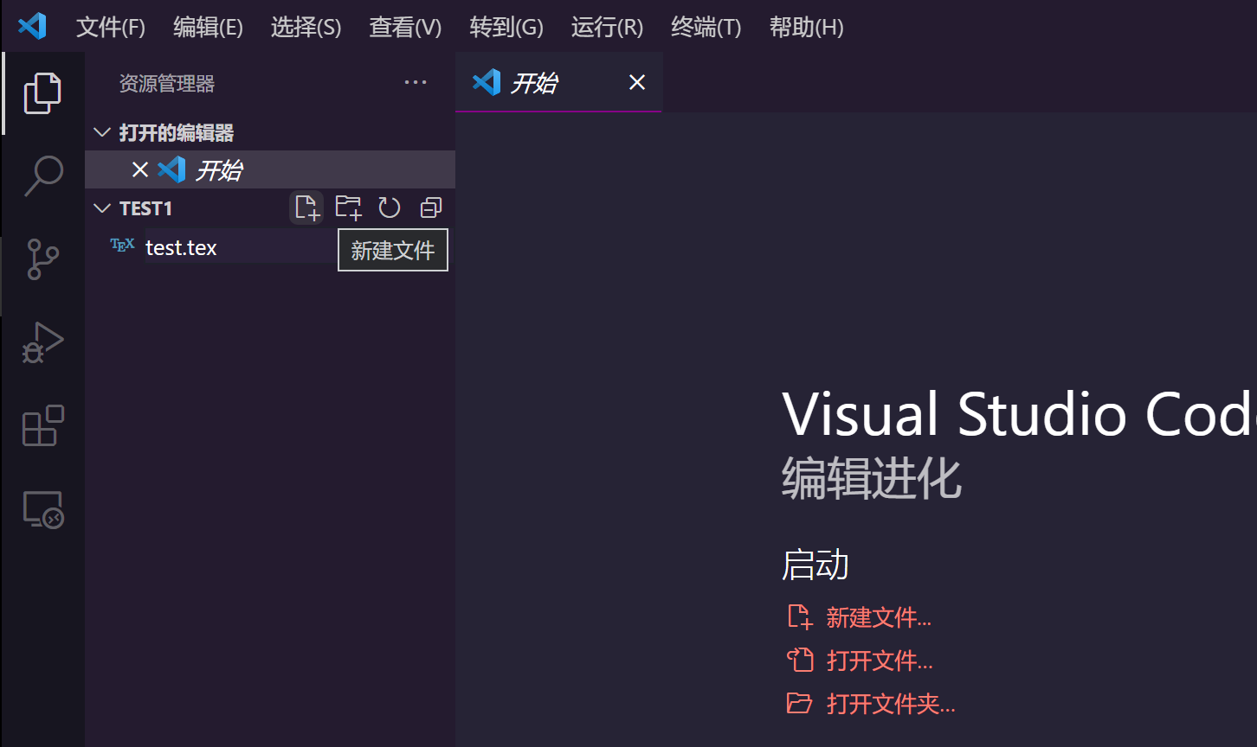The image size is (1257, 747).
Task: Close the 开始 editor from Open Editors
Action: click(140, 169)
